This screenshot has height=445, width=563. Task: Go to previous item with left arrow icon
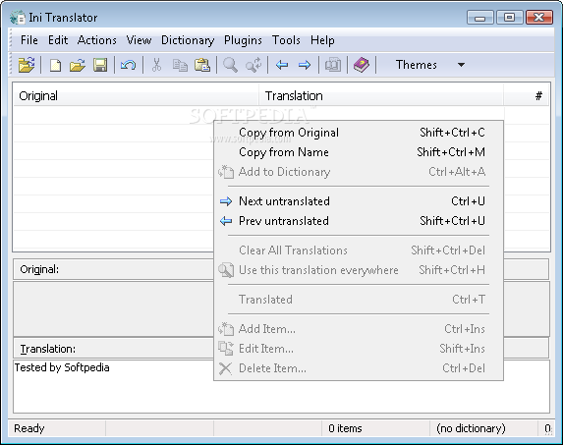click(x=282, y=65)
